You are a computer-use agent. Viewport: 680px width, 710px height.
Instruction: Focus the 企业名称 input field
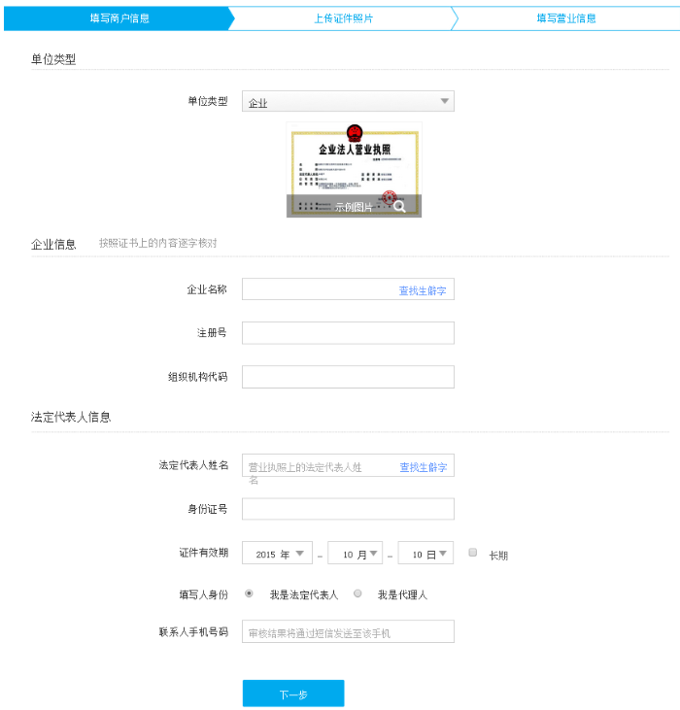coord(348,288)
